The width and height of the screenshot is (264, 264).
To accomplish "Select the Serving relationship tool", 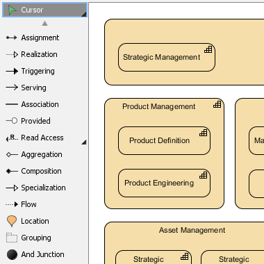I will (x=44, y=88).
